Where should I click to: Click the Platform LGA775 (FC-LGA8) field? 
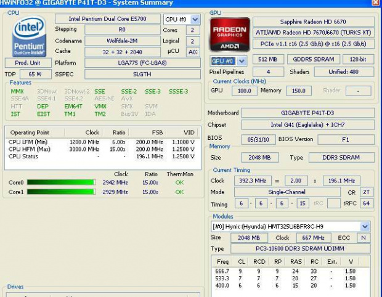pos(142,63)
